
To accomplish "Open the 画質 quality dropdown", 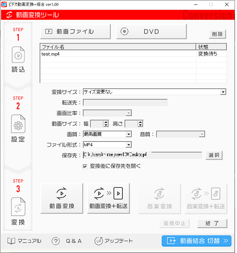I will point(128,134).
